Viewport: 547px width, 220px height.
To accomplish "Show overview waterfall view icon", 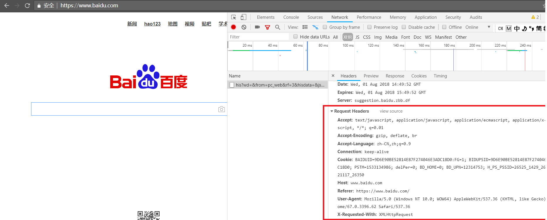I will (x=315, y=27).
